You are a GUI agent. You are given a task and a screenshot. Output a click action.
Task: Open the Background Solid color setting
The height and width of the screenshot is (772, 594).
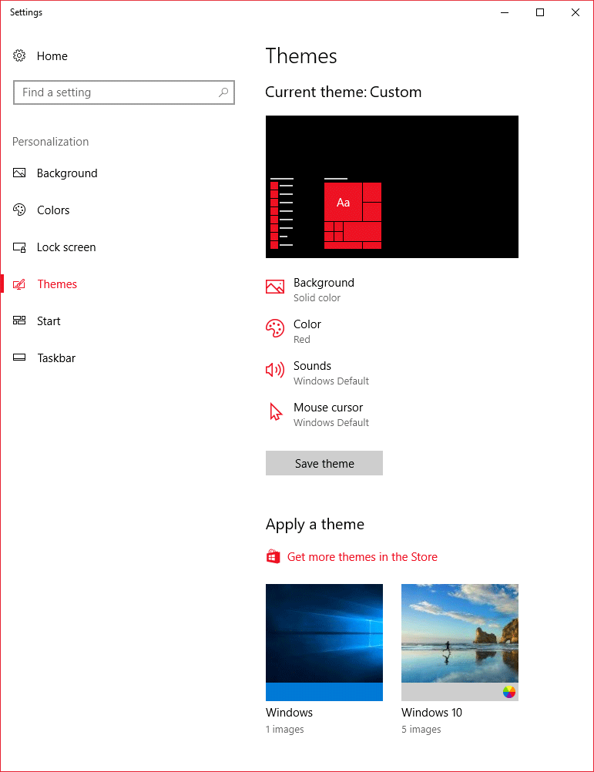point(324,290)
